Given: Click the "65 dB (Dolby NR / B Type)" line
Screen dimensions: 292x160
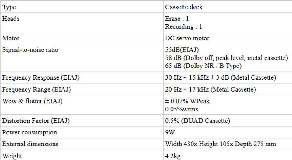Looking at the screenshot, I should (203, 66).
